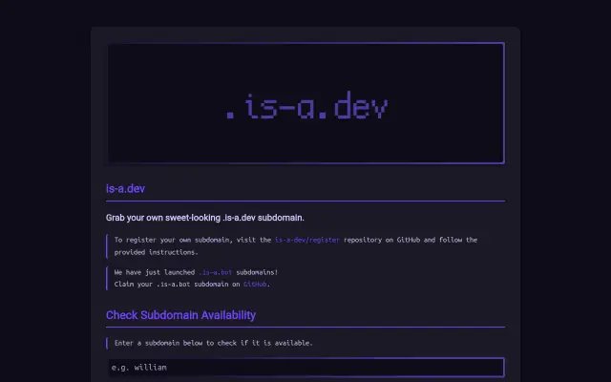Click the 'Check Subdomain Availability' heading

tap(180, 315)
